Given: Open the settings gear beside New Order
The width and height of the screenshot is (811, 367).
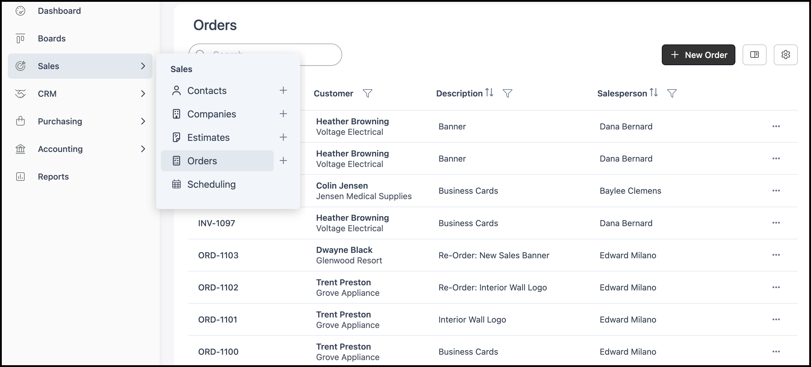Looking at the screenshot, I should 785,55.
